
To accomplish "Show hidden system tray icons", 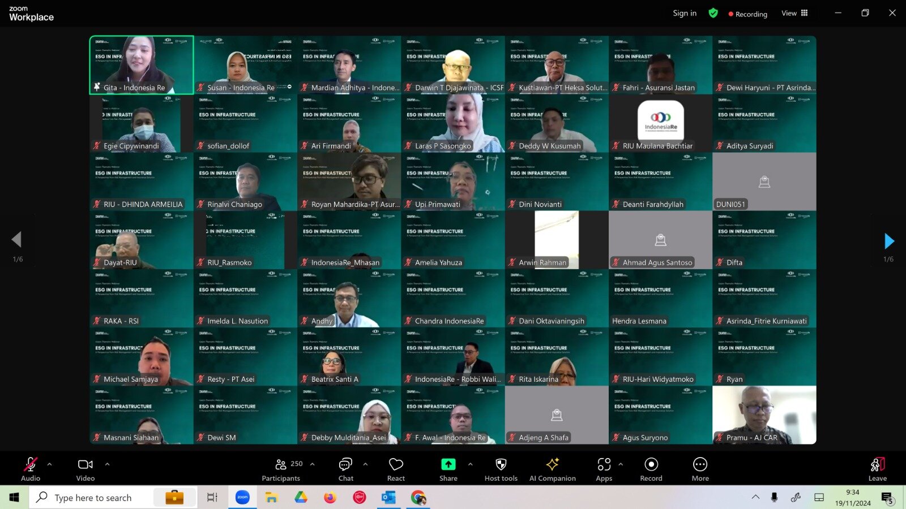I will 755,497.
